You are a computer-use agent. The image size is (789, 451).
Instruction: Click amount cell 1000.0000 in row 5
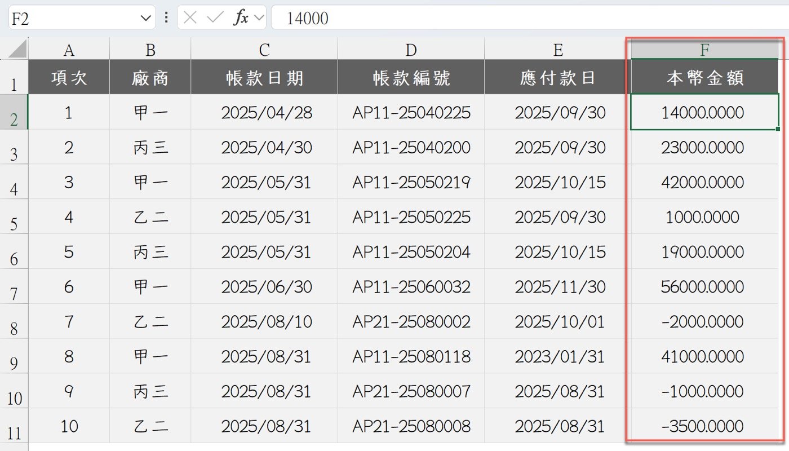704,217
